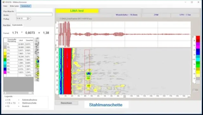Open the Bilder laden menu item
Image resolution: width=203 pixels, height=115 pixels.
point(14,6)
